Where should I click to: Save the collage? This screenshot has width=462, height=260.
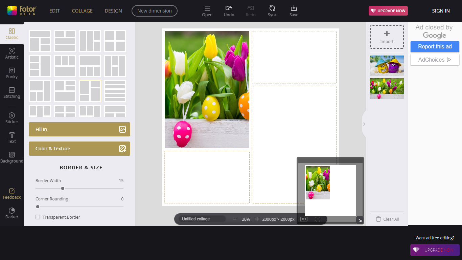294,11
